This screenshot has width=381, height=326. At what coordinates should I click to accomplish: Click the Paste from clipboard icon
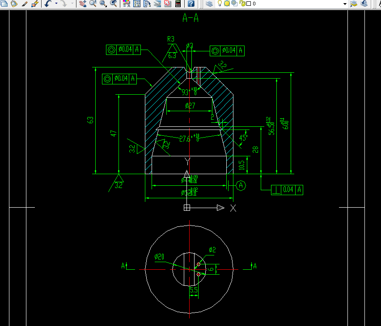14,4
